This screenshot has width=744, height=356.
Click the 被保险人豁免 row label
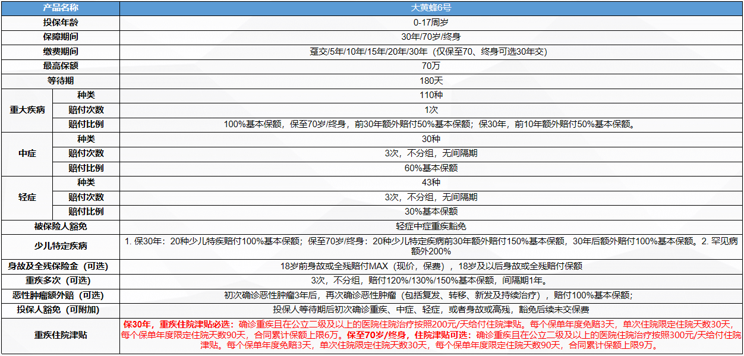pyautogui.click(x=61, y=226)
